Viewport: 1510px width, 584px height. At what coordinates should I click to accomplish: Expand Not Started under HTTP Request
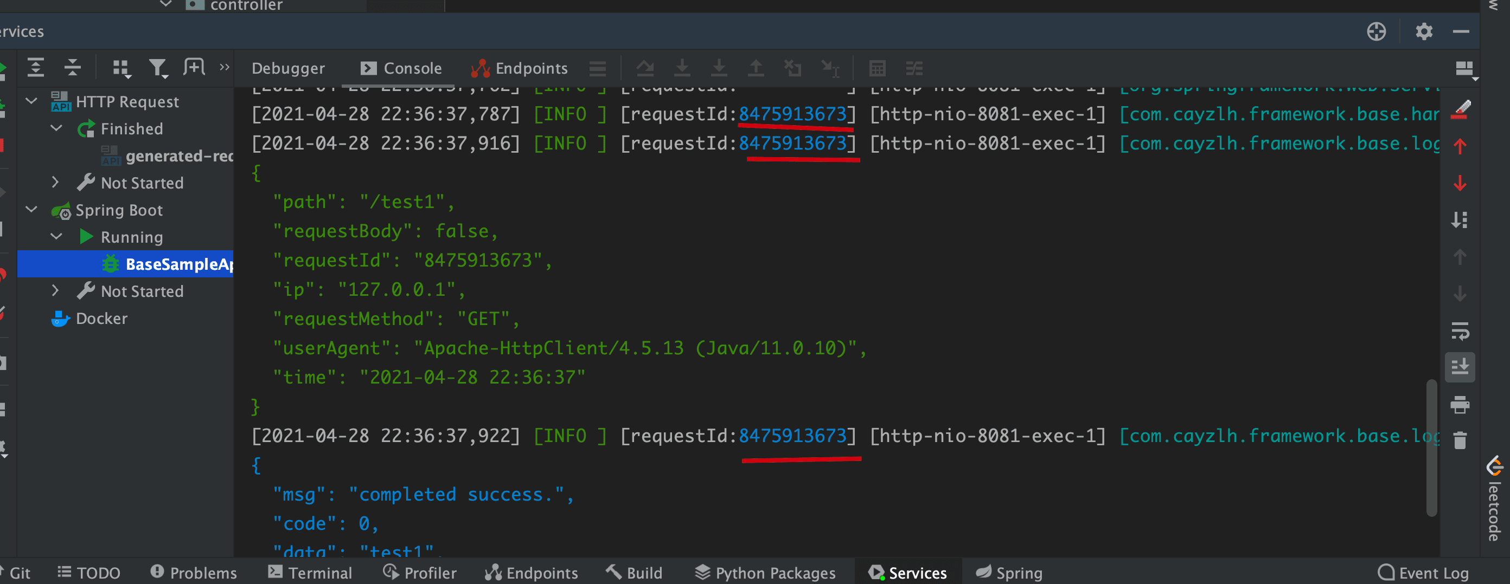[55, 182]
